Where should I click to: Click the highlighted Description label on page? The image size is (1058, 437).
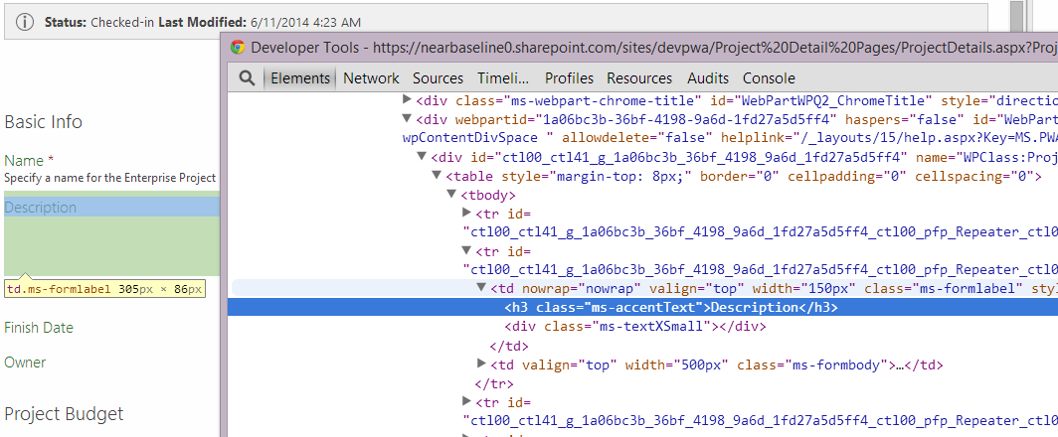point(41,208)
